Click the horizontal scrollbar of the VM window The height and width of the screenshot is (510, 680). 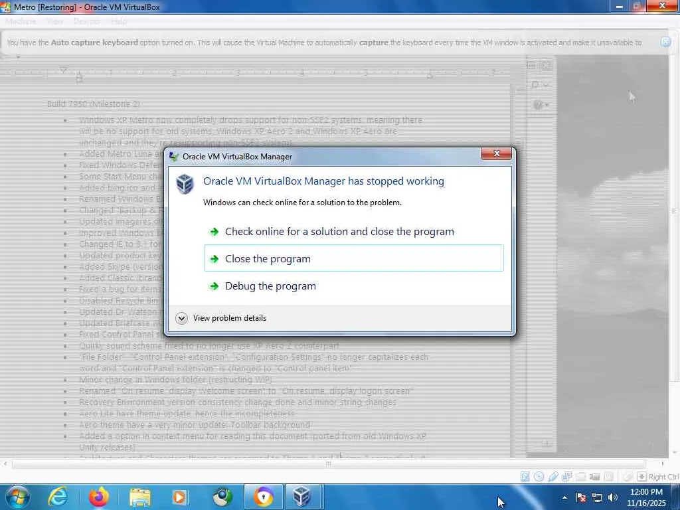[x=329, y=464]
